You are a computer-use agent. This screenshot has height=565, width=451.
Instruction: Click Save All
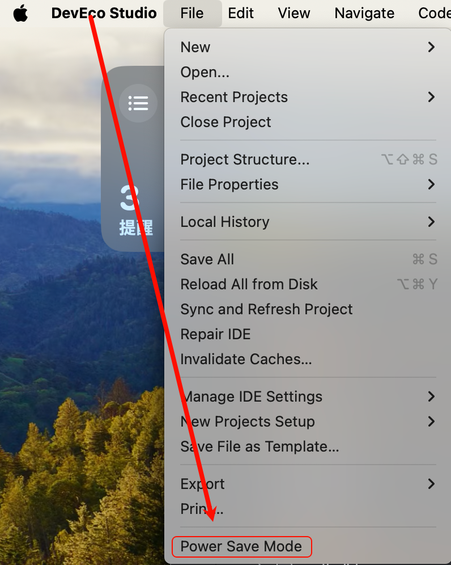coord(207,259)
